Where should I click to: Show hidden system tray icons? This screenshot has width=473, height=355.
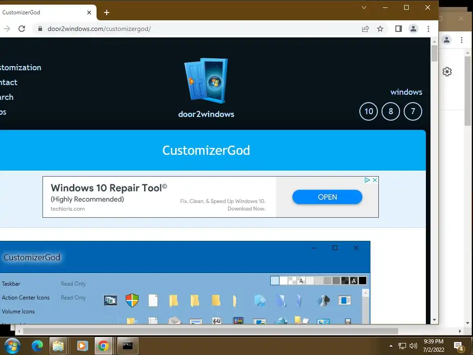[x=391, y=346]
